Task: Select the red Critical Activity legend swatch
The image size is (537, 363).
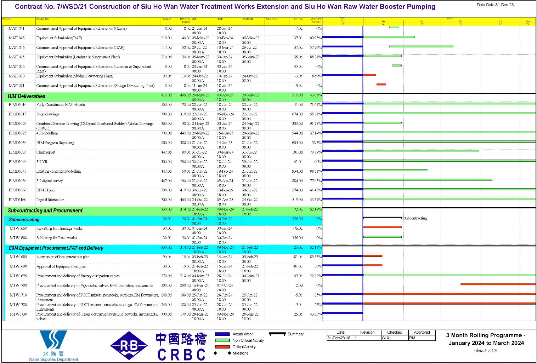Action: click(222, 347)
